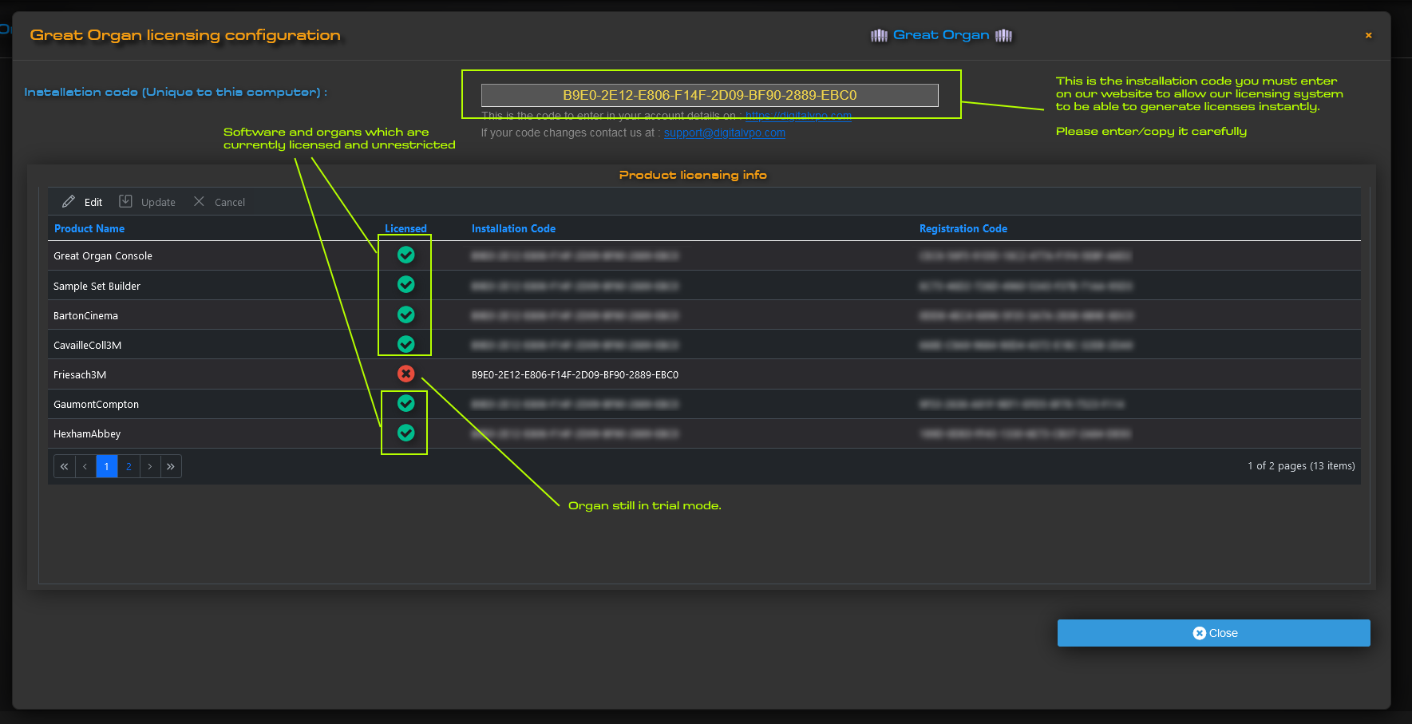Click the Update toolbar label

[x=158, y=202]
